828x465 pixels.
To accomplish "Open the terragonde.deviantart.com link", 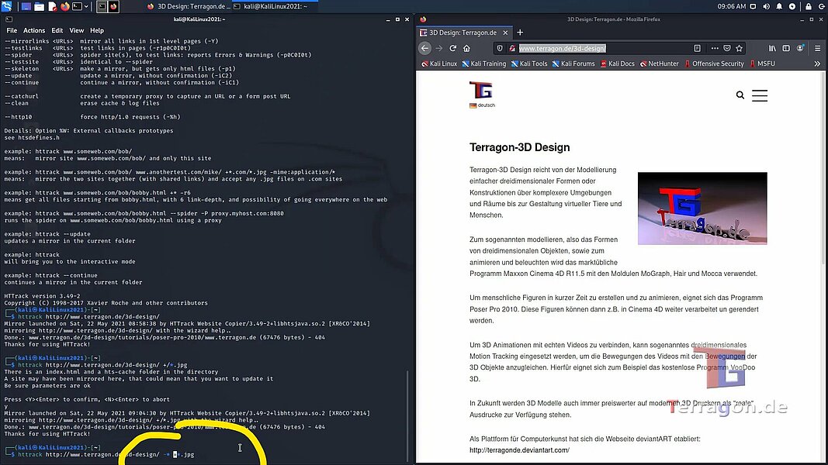I will coord(519,450).
